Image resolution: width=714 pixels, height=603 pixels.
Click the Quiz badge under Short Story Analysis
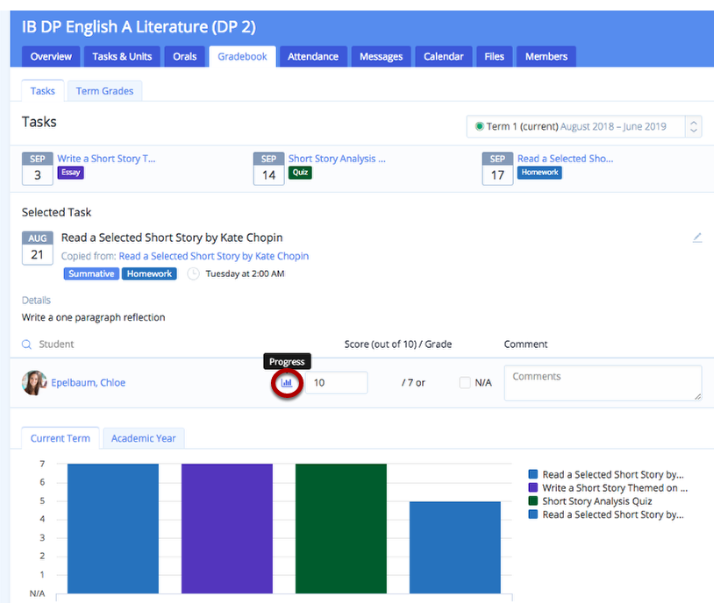coord(299,173)
